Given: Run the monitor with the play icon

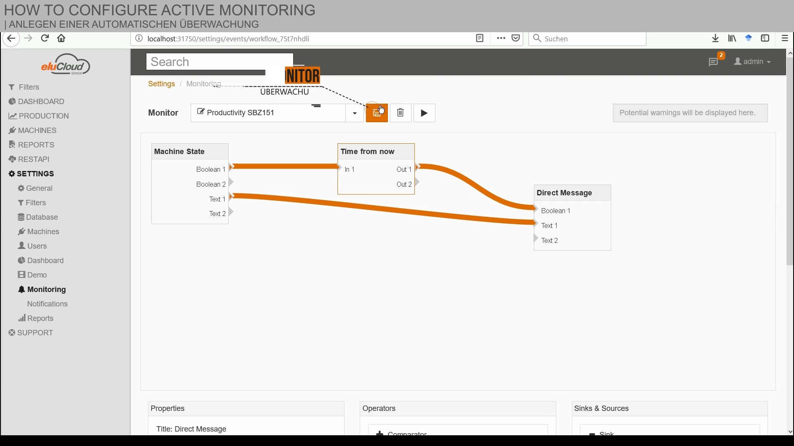Looking at the screenshot, I should (x=424, y=113).
